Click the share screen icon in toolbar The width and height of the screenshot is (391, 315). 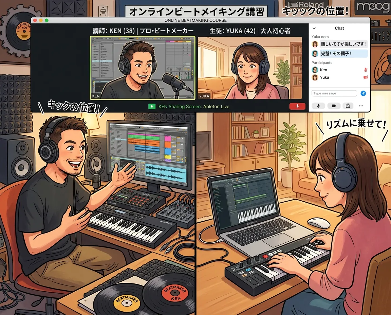348,106
